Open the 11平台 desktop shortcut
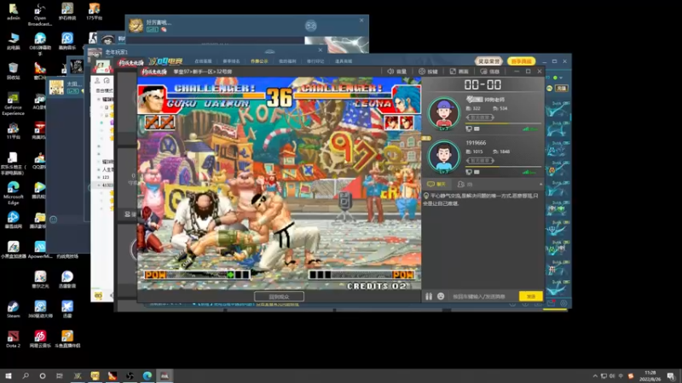This screenshot has width=682, height=383. coord(13,130)
